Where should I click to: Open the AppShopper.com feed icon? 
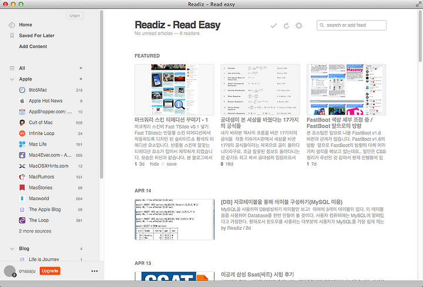pyautogui.click(x=22, y=112)
